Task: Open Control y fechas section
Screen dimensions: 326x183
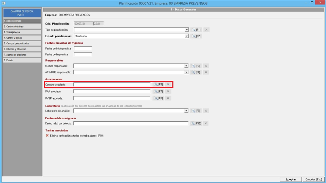Action: coord(22,38)
